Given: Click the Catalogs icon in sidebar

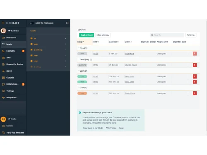Looking at the screenshot, I should point(3,91).
